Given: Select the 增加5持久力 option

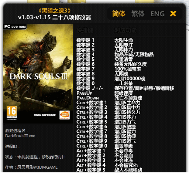Looking at the screenshot, I should 127,112.
